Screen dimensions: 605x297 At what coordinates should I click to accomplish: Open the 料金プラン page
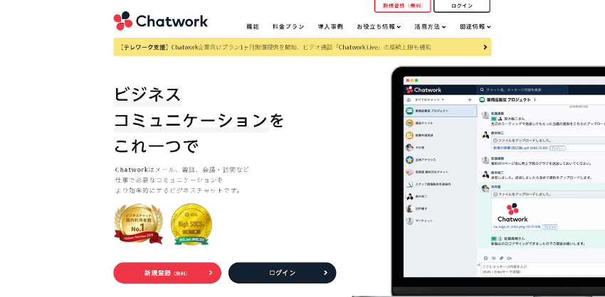(288, 26)
